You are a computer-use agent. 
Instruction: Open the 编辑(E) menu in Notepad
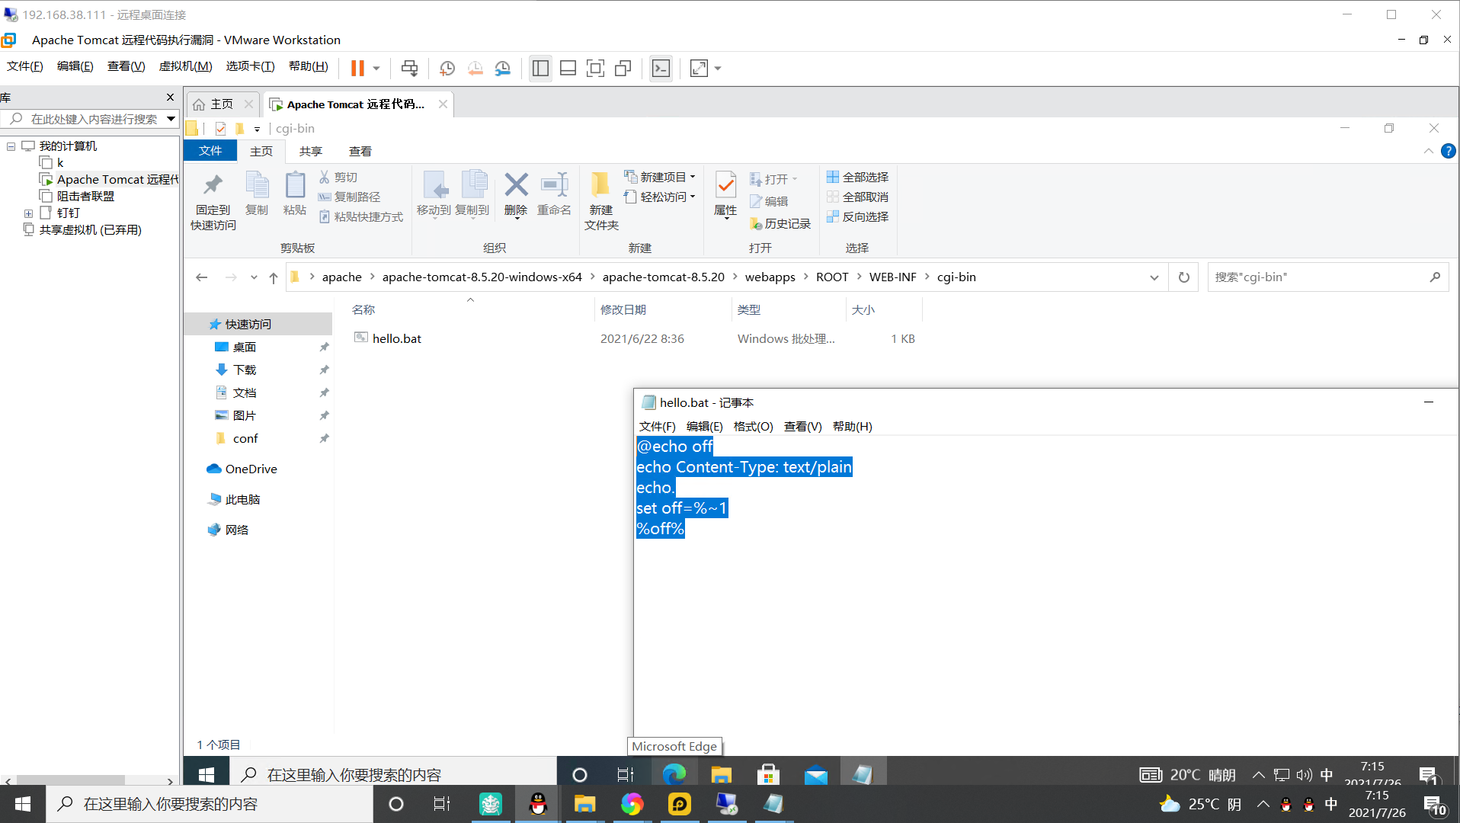coord(704,426)
